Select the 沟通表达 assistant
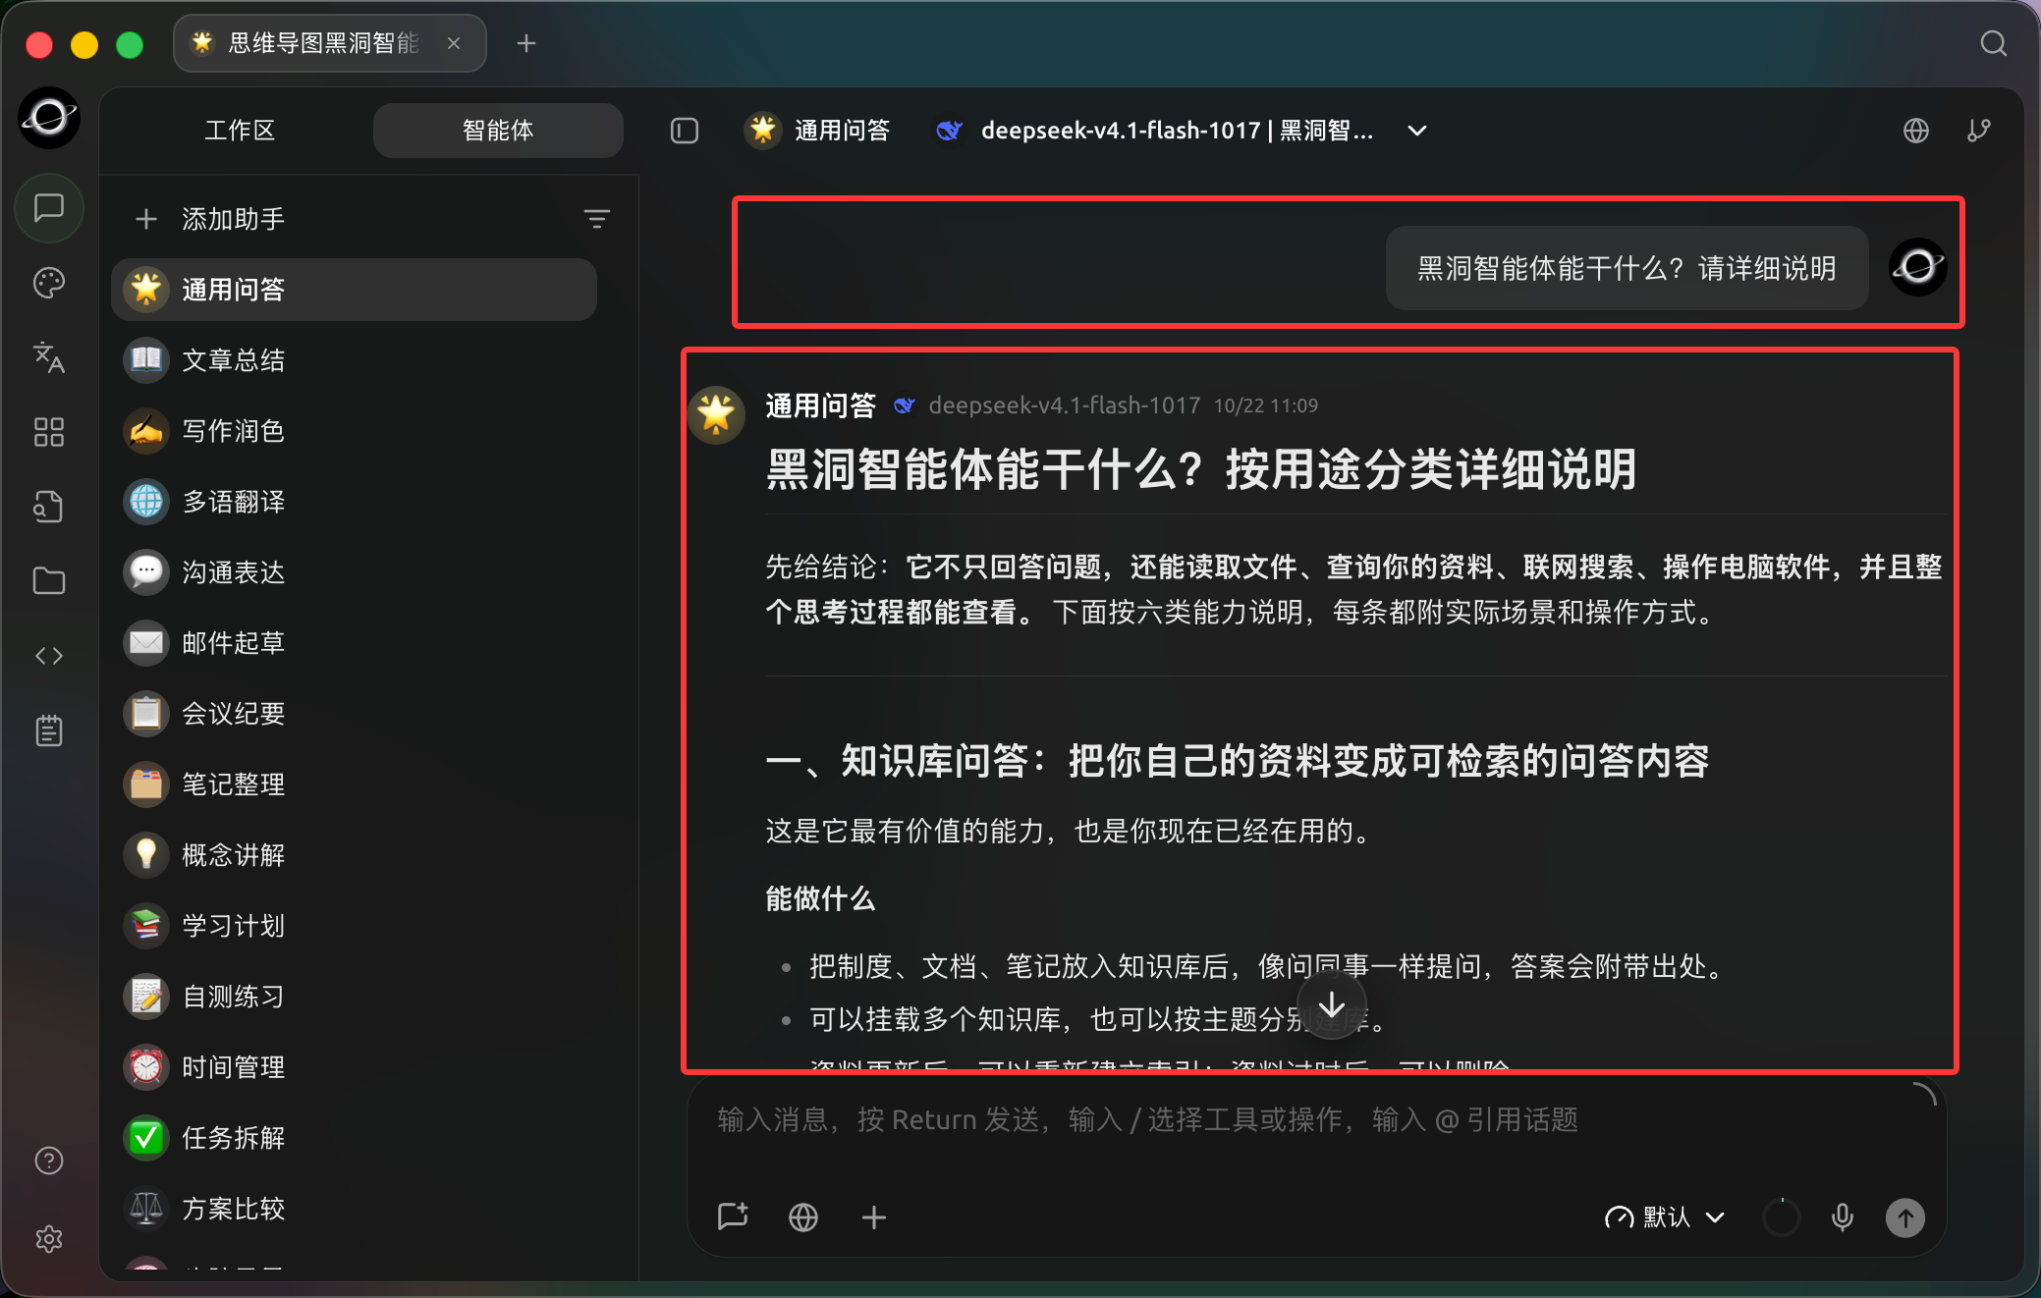The width and height of the screenshot is (2041, 1298). (x=354, y=572)
